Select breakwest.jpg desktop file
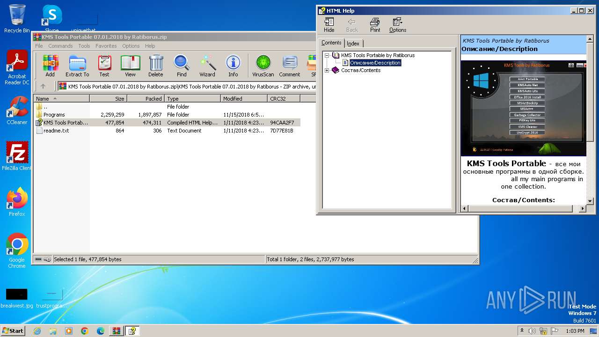 (17, 298)
